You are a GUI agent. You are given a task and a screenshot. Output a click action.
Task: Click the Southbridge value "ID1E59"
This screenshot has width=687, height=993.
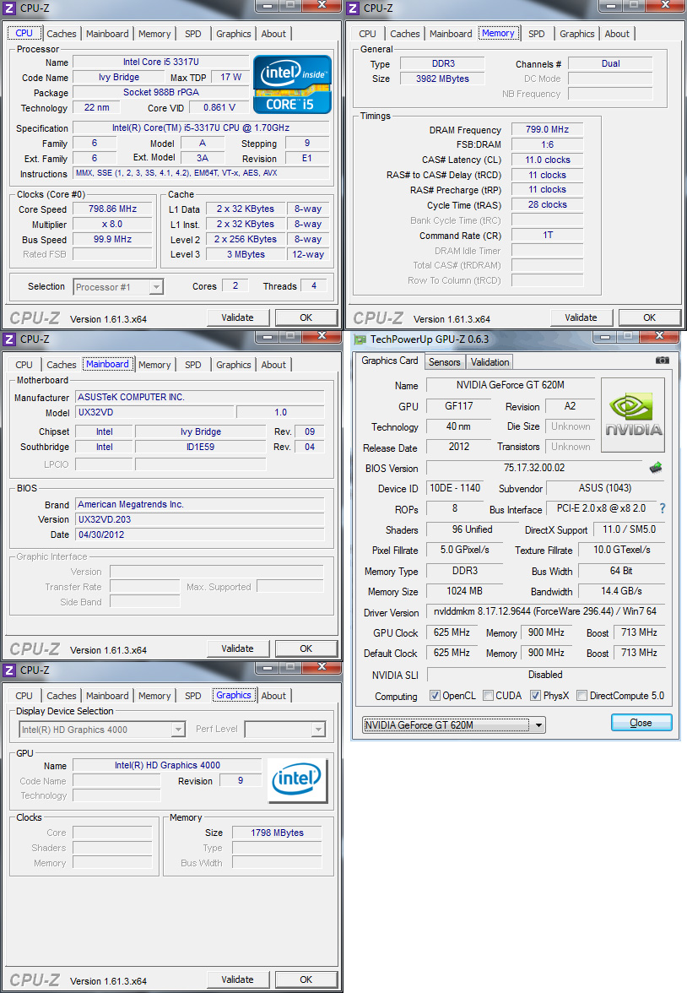pyautogui.click(x=201, y=448)
